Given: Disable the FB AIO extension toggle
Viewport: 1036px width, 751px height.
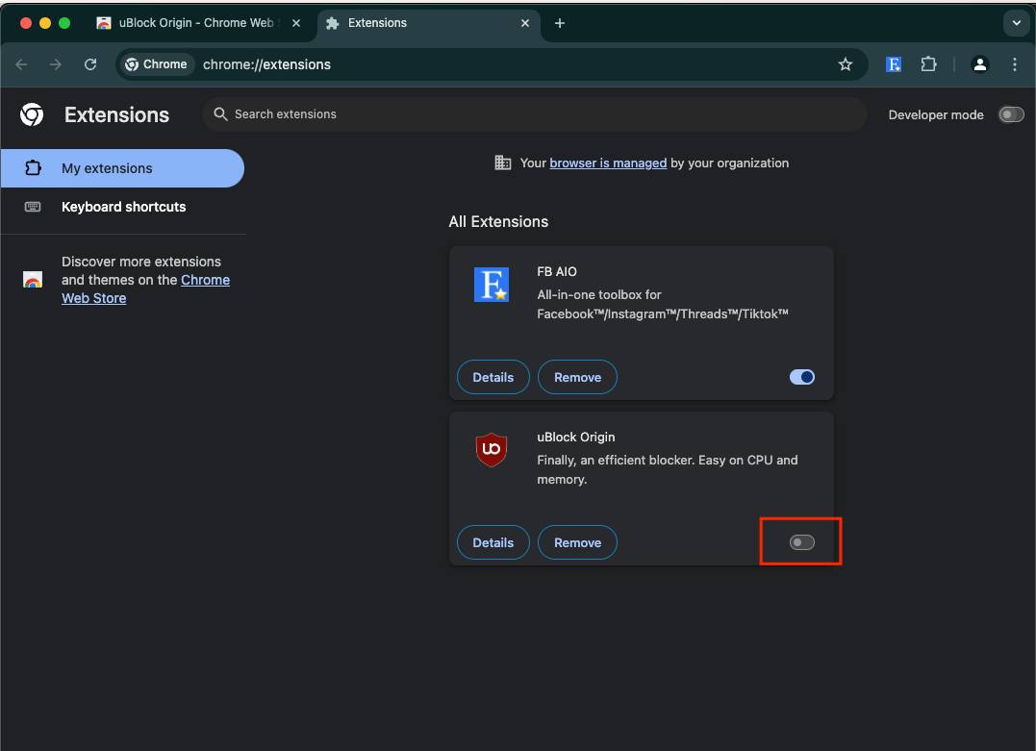Looking at the screenshot, I should (x=802, y=377).
